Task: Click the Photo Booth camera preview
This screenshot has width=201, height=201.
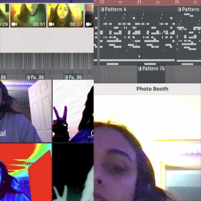Action: pyautogui.click(x=148, y=148)
